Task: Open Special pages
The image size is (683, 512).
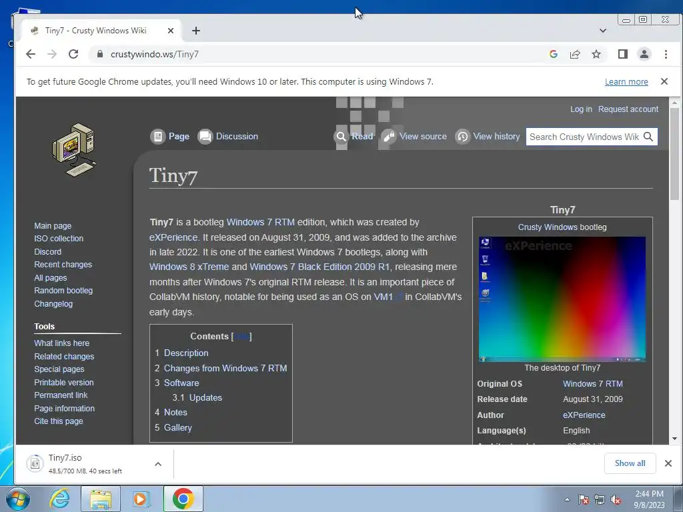Action: point(59,369)
